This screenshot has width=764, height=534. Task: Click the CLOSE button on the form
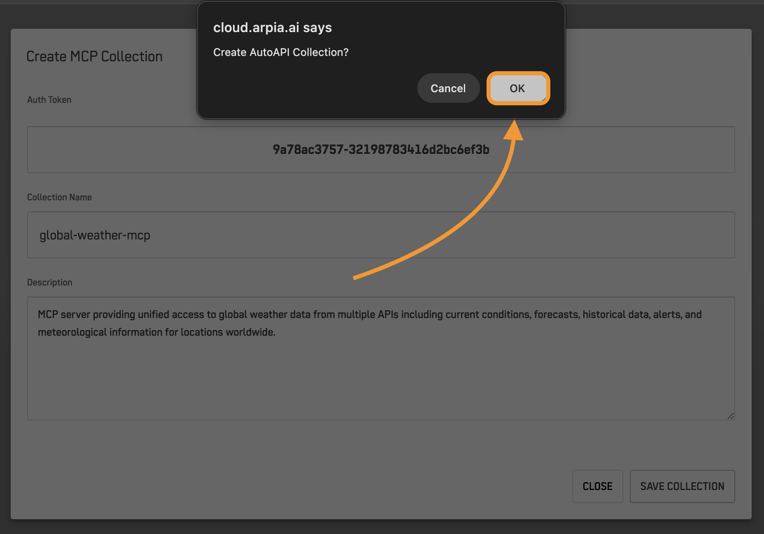pos(597,486)
